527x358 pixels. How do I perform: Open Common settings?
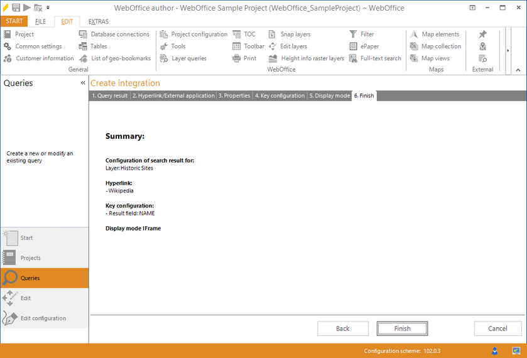pos(33,46)
